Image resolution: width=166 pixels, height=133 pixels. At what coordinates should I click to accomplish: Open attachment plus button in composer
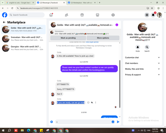coord(51,122)
